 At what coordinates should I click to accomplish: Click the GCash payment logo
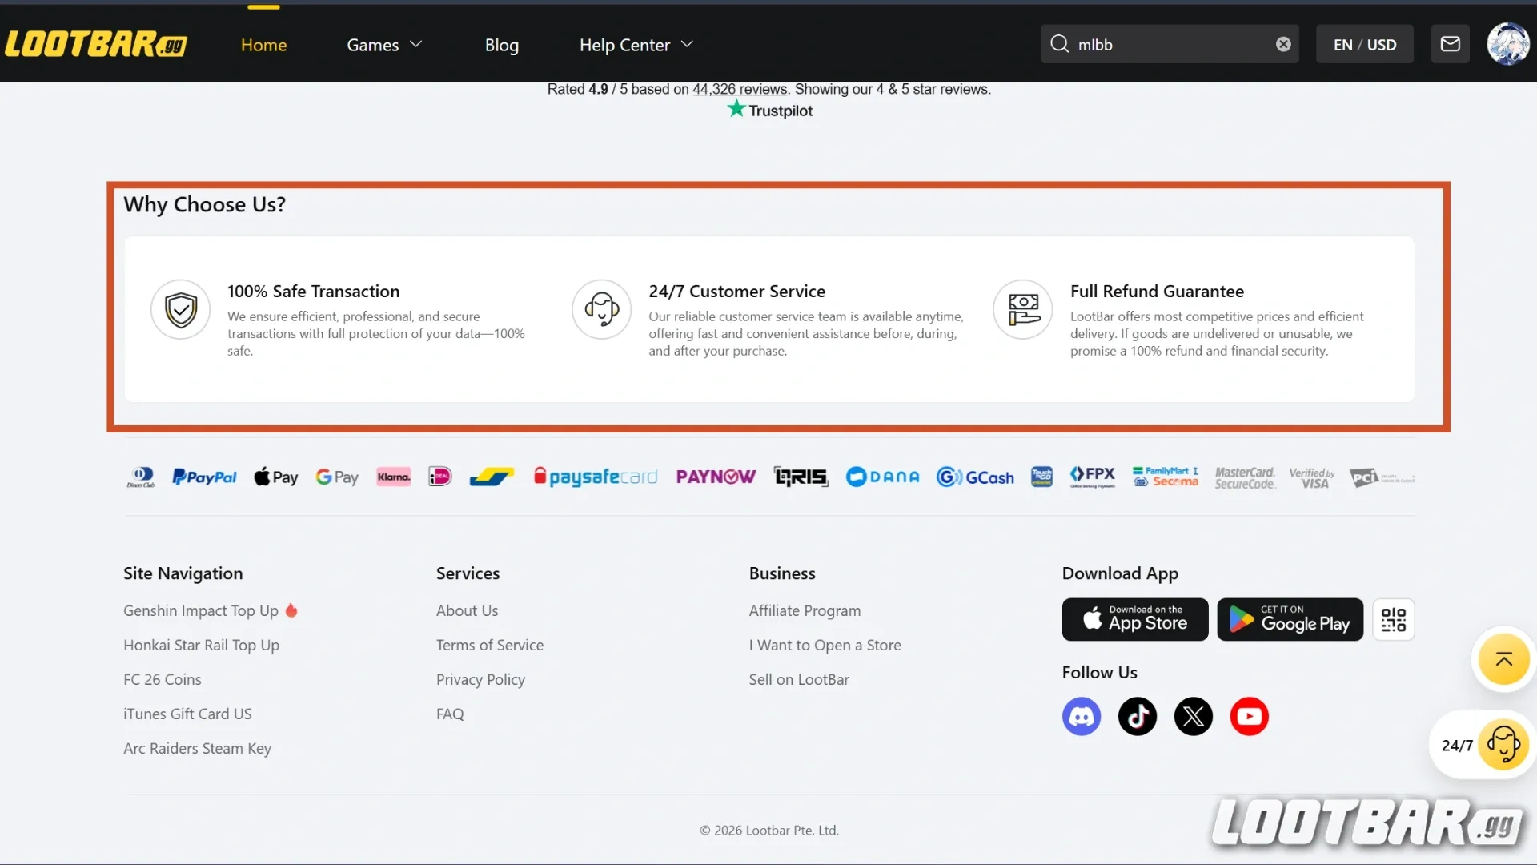coord(975,477)
